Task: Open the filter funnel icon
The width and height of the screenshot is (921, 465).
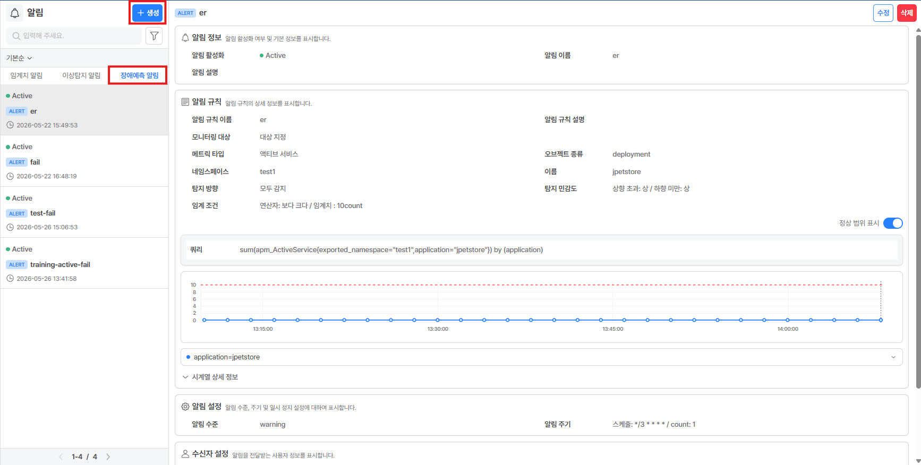Action: tap(154, 36)
